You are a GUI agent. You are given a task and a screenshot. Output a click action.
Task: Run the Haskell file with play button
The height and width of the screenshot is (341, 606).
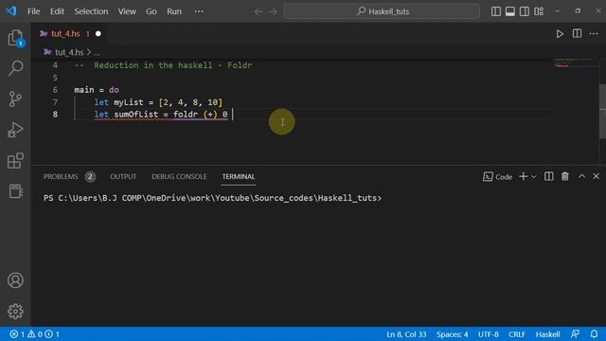[x=560, y=34]
